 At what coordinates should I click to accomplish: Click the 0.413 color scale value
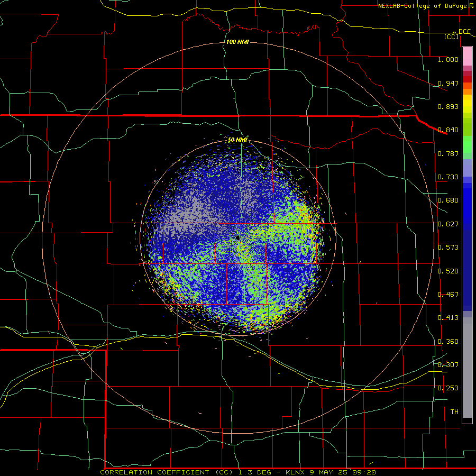448,317
